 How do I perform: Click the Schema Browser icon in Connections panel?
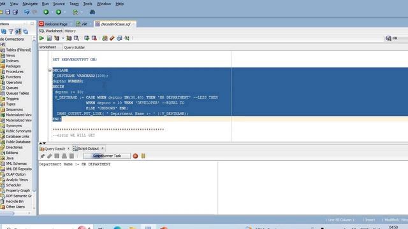pos(18,31)
